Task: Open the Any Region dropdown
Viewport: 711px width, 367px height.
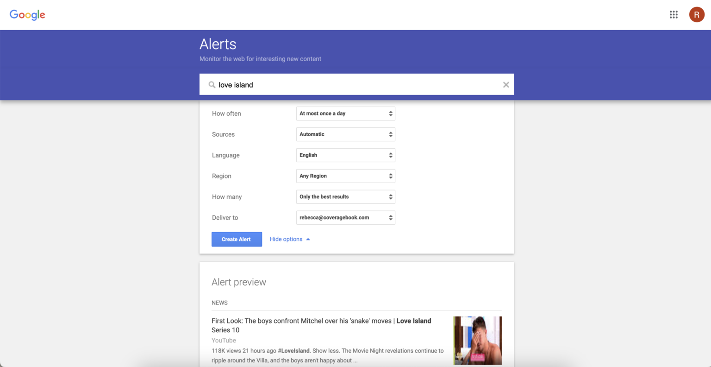Action: pos(345,176)
